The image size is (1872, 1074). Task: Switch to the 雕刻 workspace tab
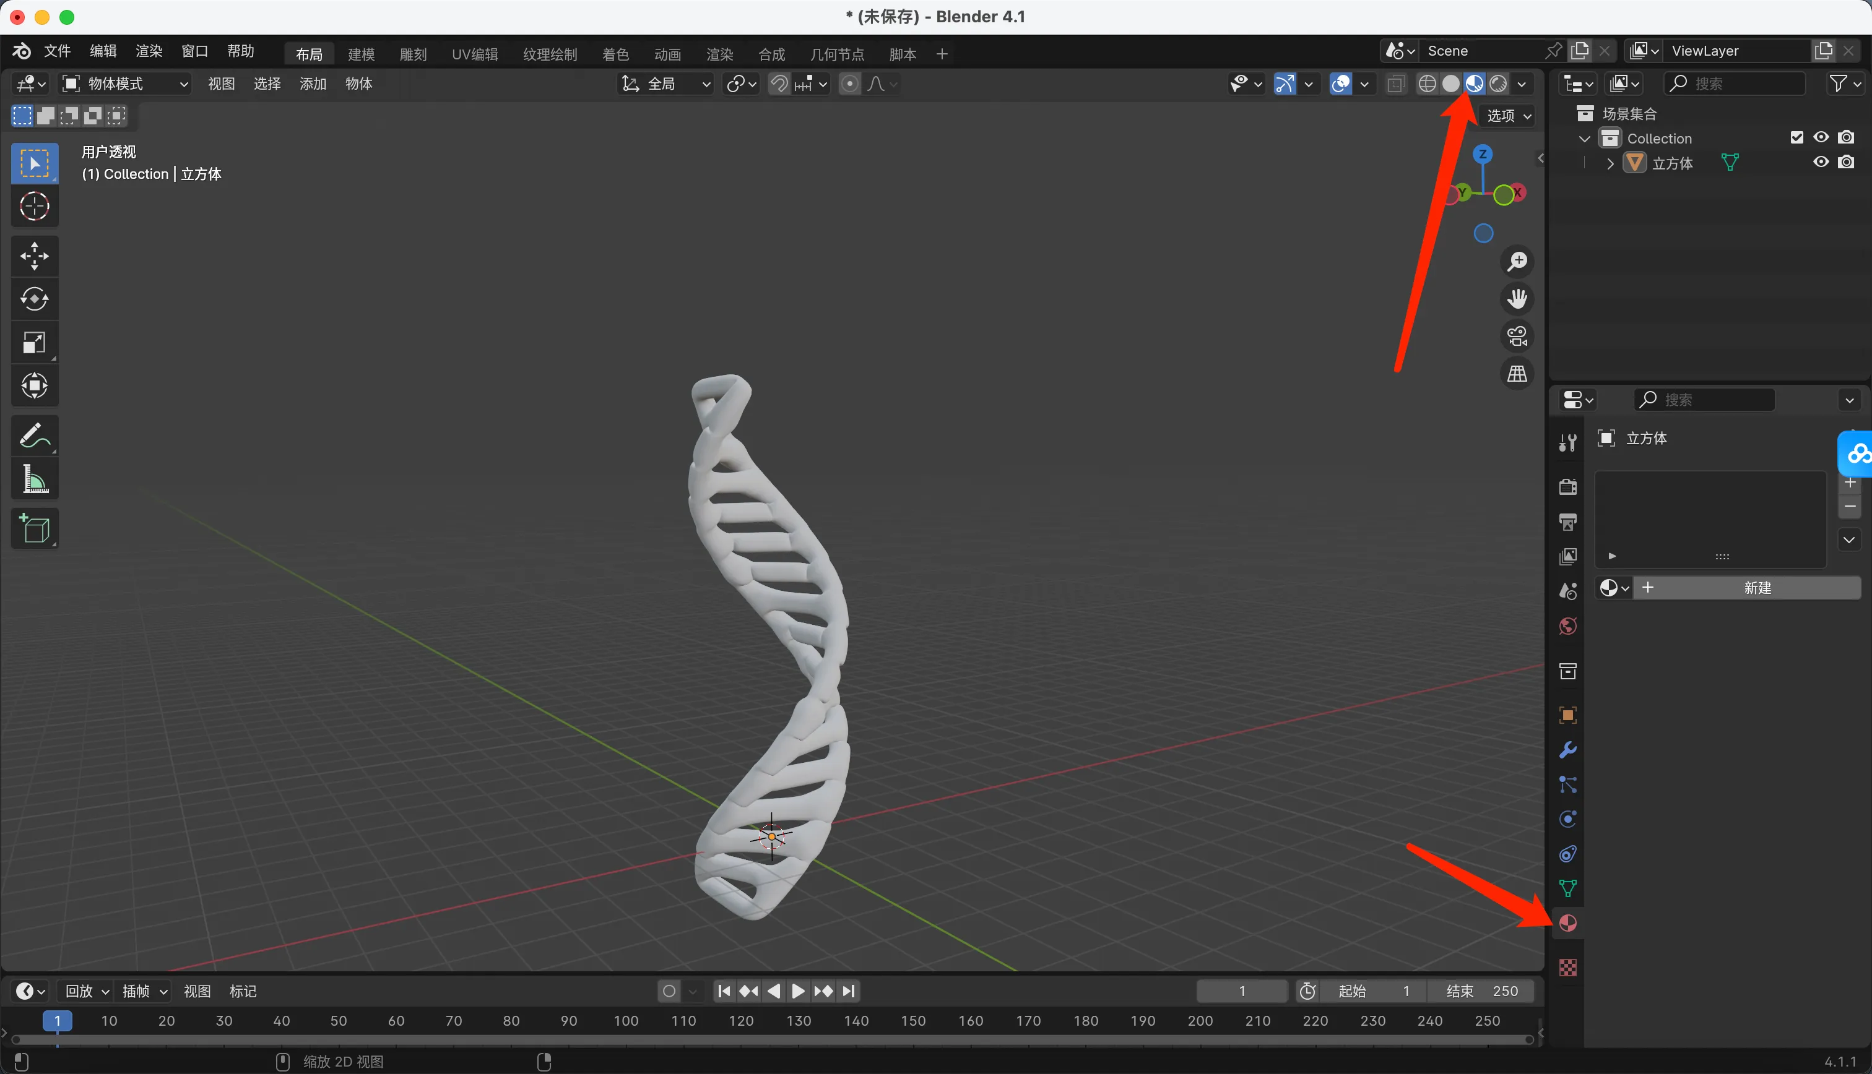coord(413,54)
